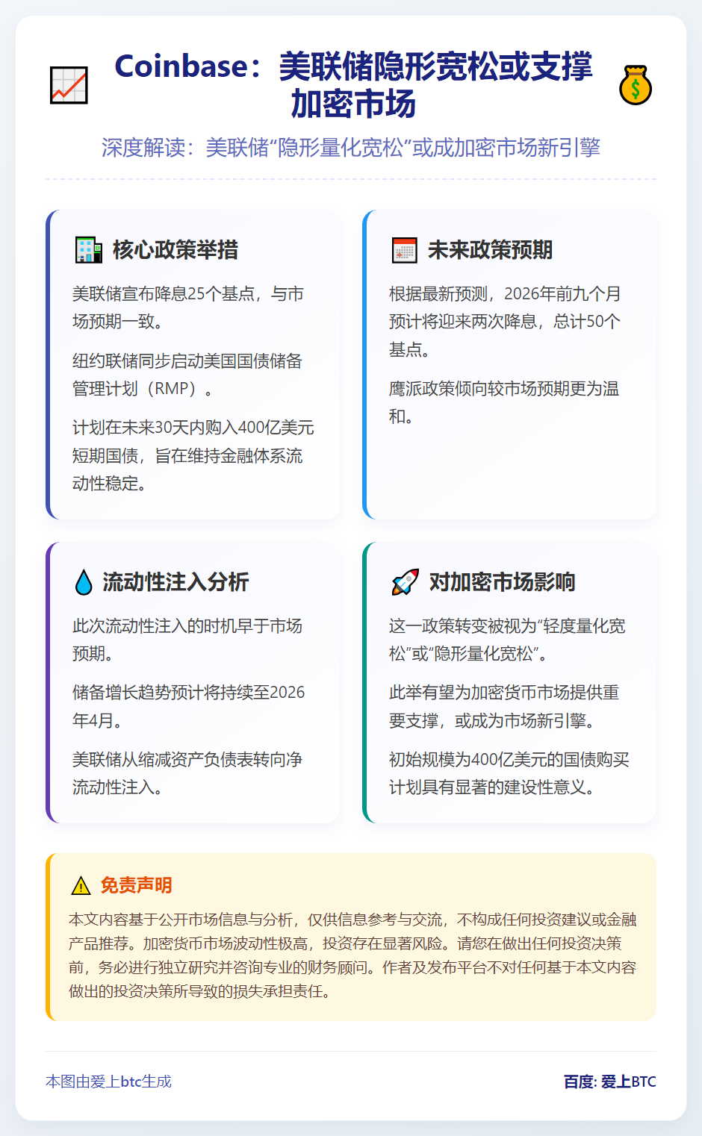This screenshot has height=1136, width=702.
Task: Select the subtitle 深度解读 line
Action: click(351, 147)
